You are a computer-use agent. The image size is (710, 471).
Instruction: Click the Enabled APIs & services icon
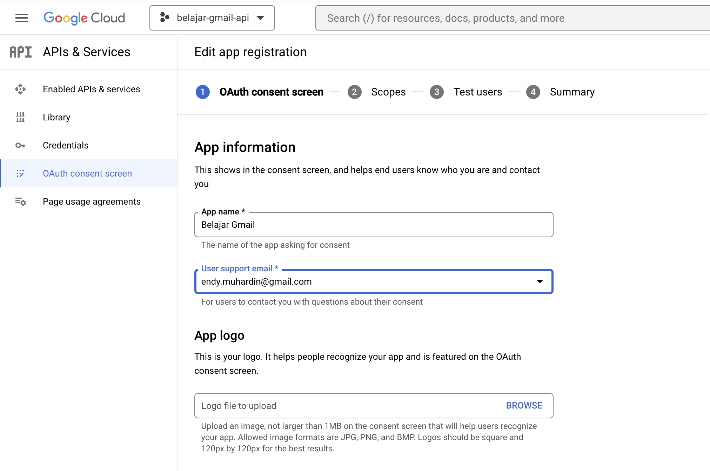(20, 89)
